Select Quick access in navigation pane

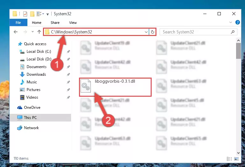[x=35, y=44]
